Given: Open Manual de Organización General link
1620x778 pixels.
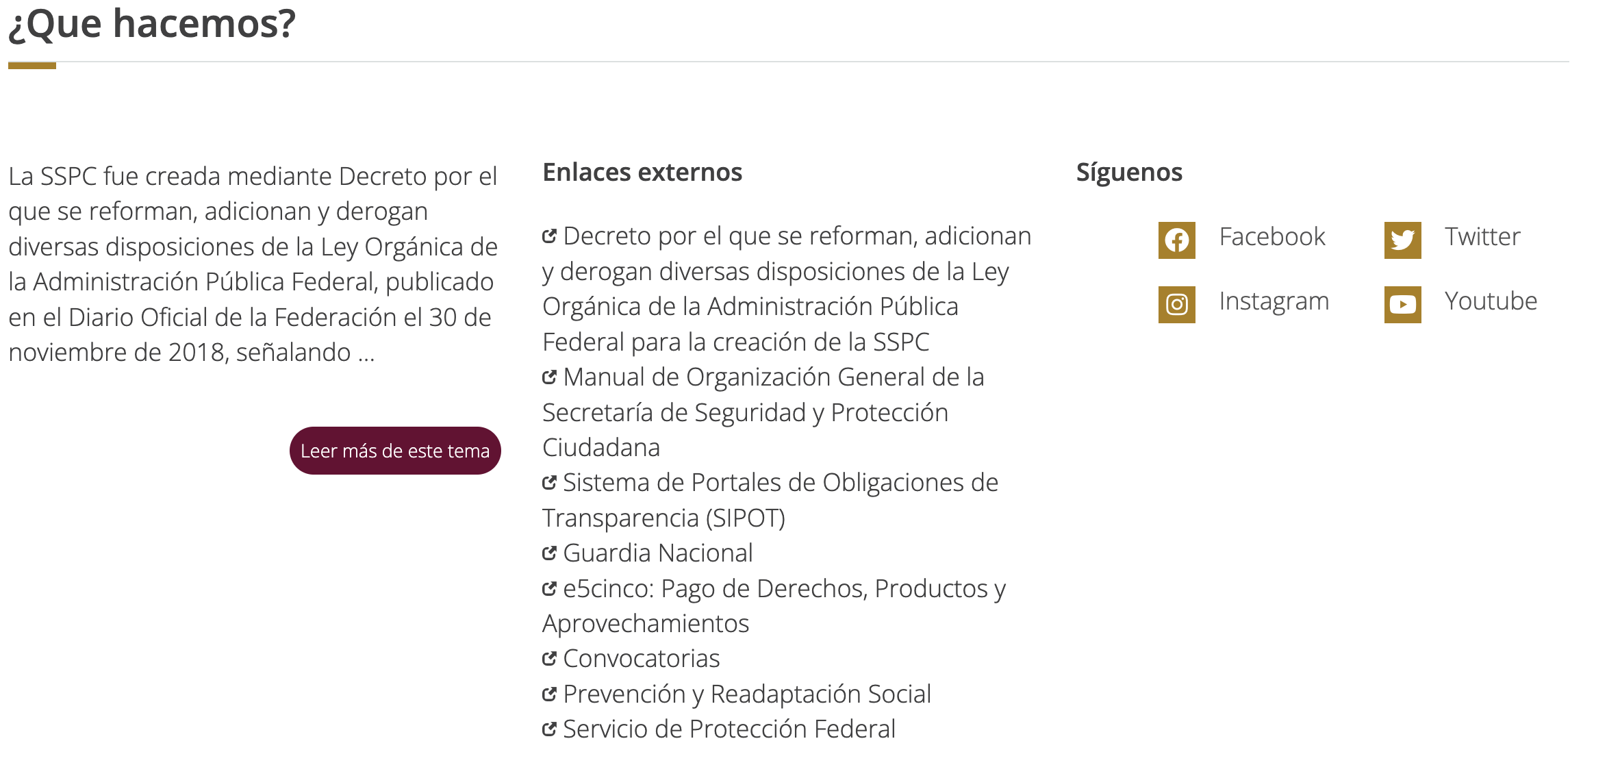Looking at the screenshot, I should tap(763, 412).
